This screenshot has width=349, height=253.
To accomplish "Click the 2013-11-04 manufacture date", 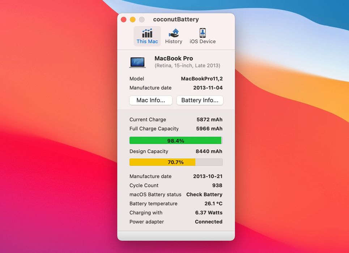I will click(208, 88).
